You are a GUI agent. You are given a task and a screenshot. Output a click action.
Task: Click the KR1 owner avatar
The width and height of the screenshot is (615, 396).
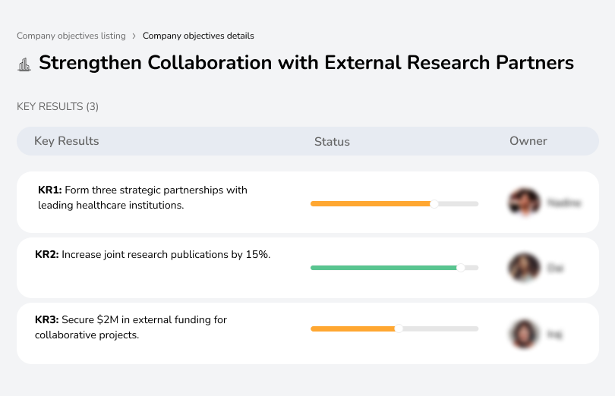[x=525, y=203]
